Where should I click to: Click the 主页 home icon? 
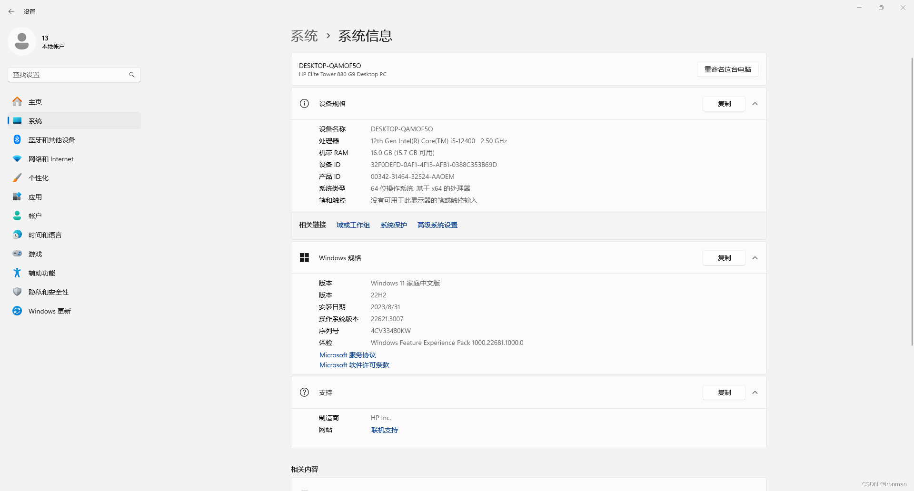tap(17, 101)
